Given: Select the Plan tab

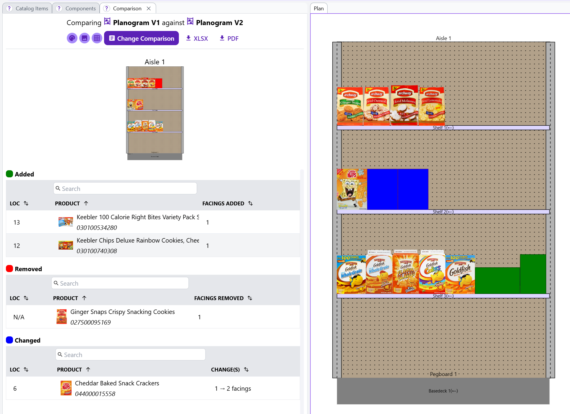Looking at the screenshot, I should [x=318, y=9].
